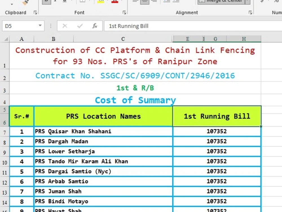Open the Paste options dropdown arrow
The height and width of the screenshot is (212, 282).
click(12, 4)
